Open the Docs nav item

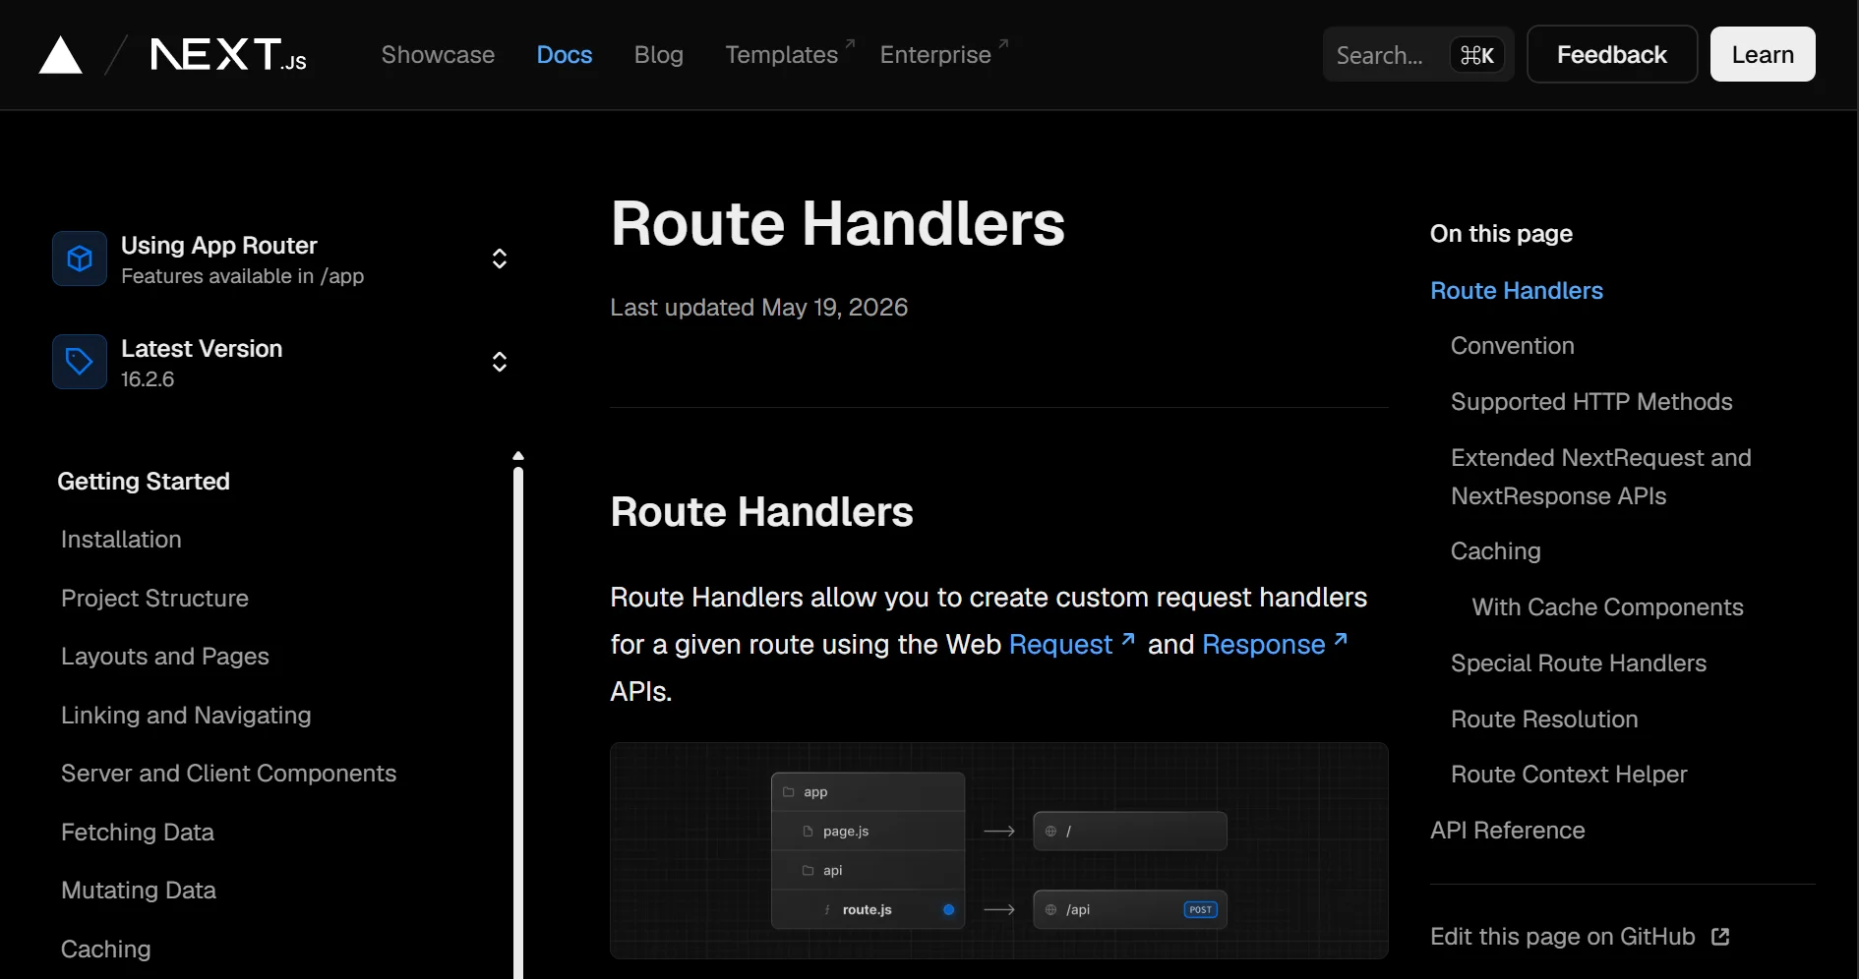coord(565,55)
